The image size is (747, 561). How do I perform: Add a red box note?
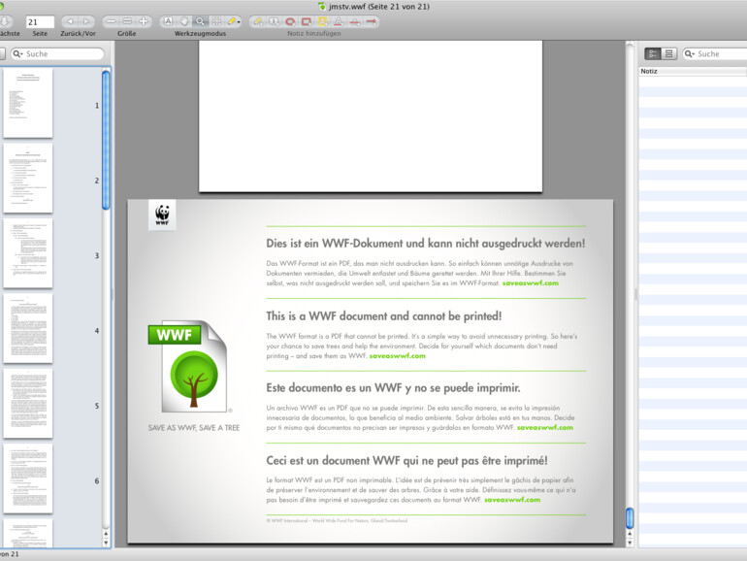coord(307,21)
